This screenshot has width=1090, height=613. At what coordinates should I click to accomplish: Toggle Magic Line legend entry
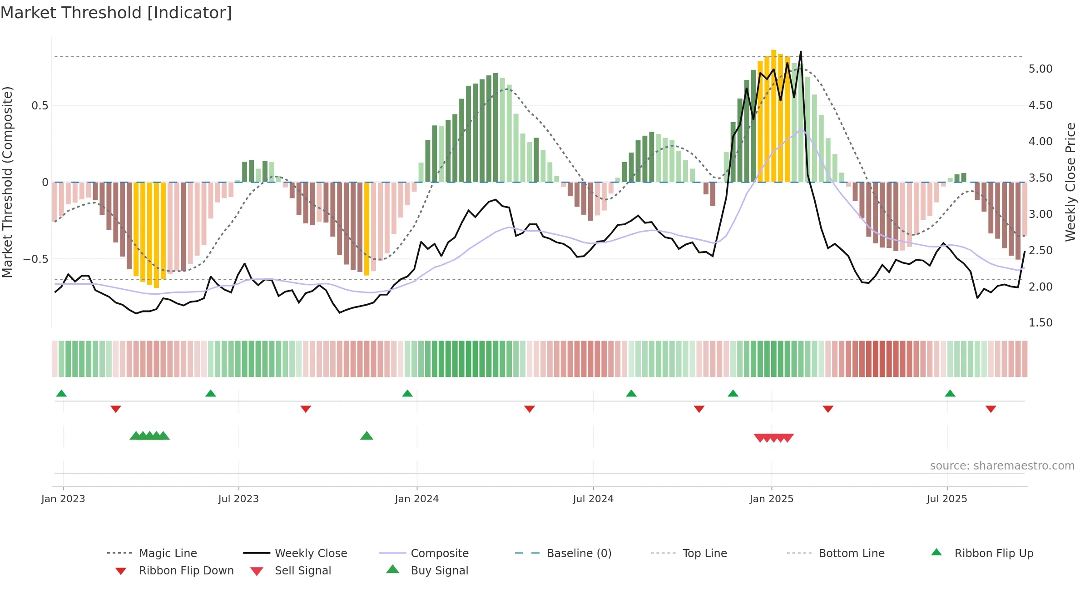(x=152, y=553)
